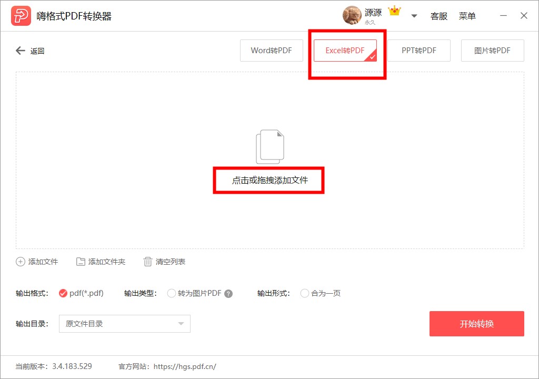The image size is (539, 379).
Task: Click the 永久 membership label
Action: [x=370, y=22]
